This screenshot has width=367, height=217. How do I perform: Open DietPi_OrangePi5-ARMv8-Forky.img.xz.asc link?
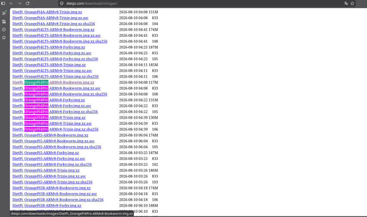click(49, 159)
